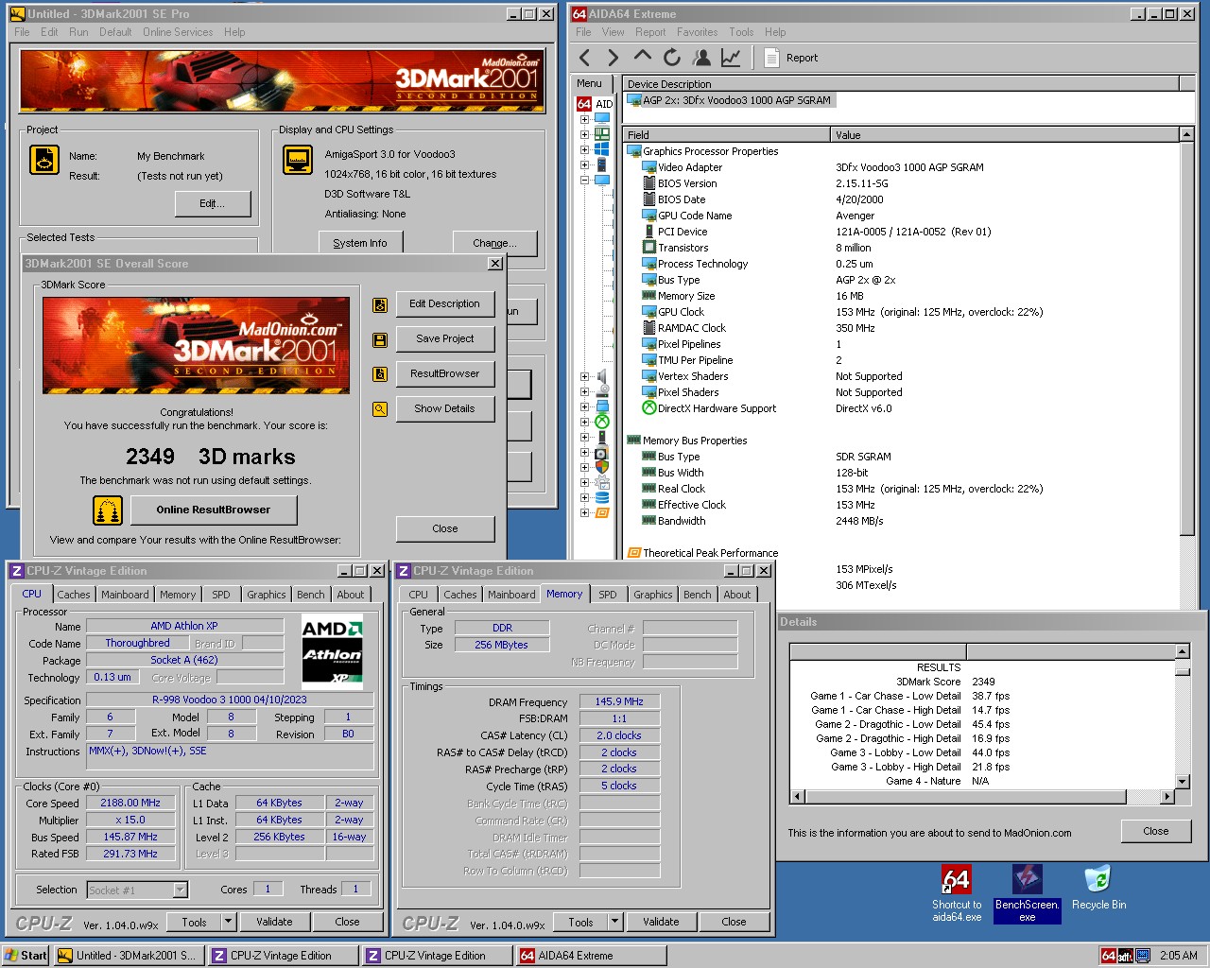Click the Project icon beside Name My Benchmark
The image size is (1210, 968).
click(44, 160)
